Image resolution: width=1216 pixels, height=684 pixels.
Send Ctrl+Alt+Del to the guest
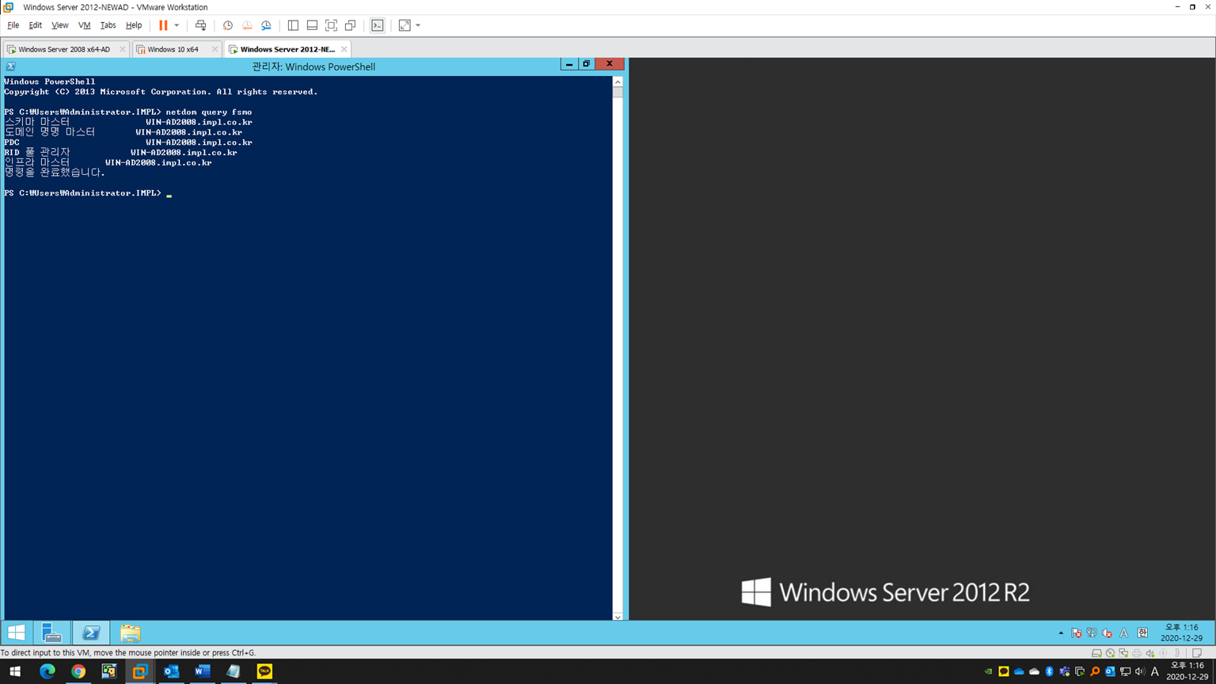tap(201, 25)
